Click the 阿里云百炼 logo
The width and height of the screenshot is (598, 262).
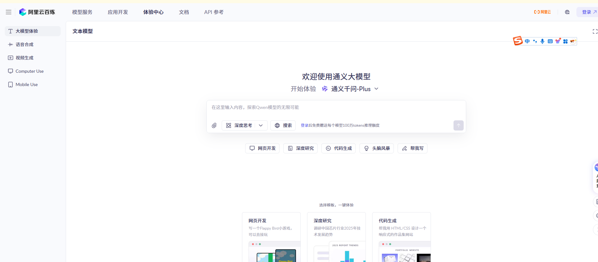click(x=37, y=12)
